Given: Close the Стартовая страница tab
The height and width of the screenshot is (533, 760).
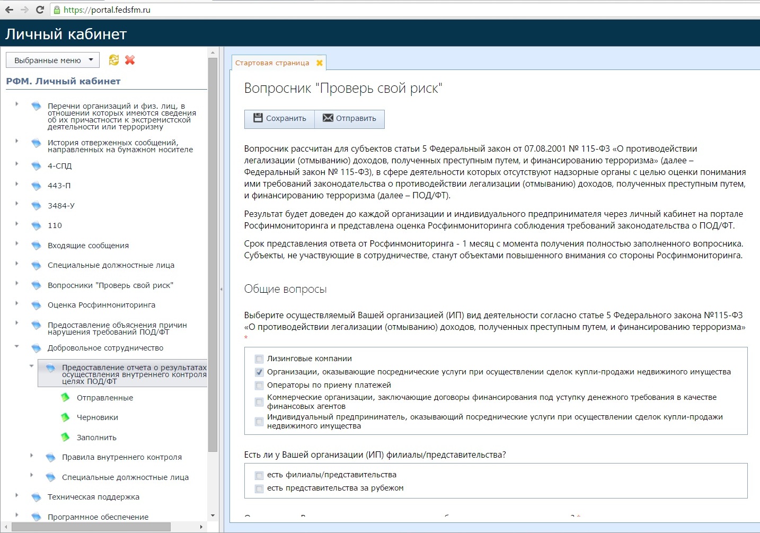Looking at the screenshot, I should click(320, 63).
